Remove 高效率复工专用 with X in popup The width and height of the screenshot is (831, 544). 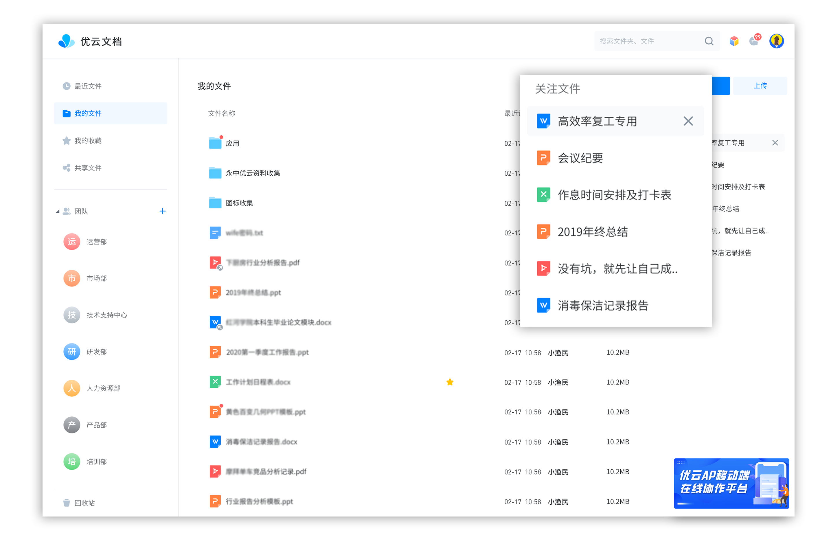pyautogui.click(x=688, y=121)
